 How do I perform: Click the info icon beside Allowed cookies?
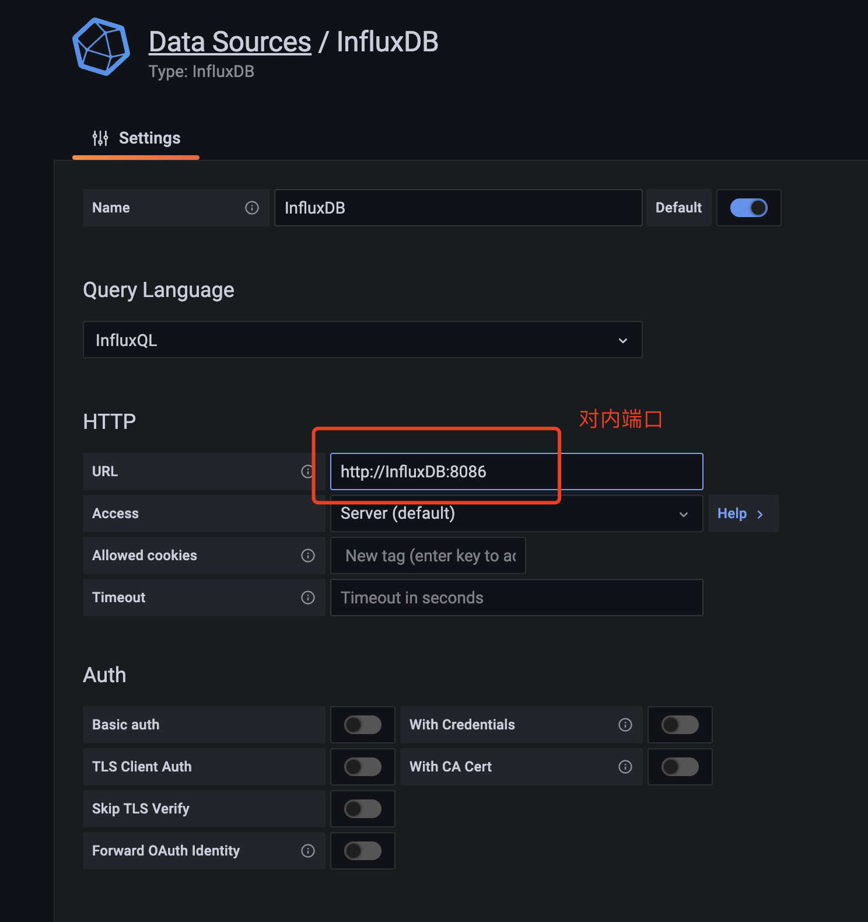[x=308, y=556]
